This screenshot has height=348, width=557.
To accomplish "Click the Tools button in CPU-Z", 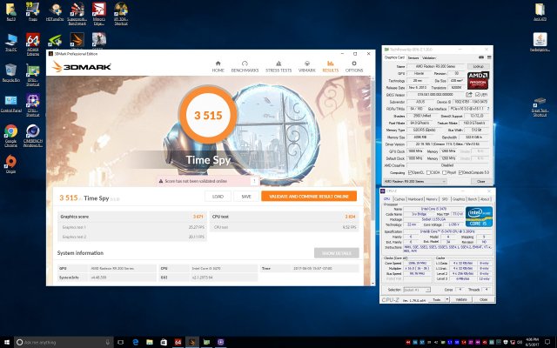I will click(437, 299).
